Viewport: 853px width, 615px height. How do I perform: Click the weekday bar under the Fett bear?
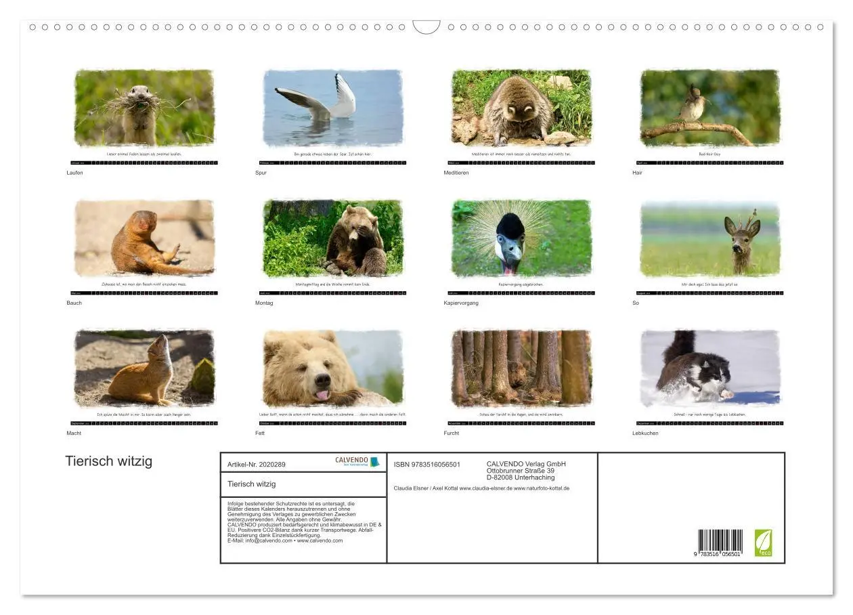[x=332, y=423]
